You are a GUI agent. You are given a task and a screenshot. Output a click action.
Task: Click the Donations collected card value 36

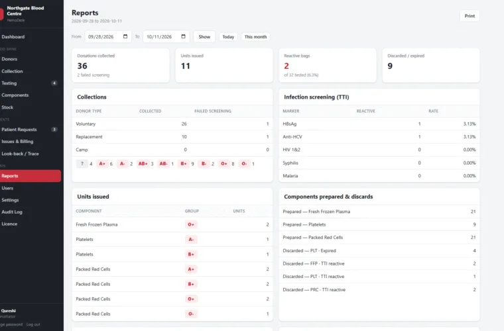pos(82,66)
